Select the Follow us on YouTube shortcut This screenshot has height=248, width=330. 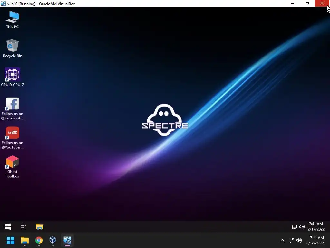tap(13, 138)
